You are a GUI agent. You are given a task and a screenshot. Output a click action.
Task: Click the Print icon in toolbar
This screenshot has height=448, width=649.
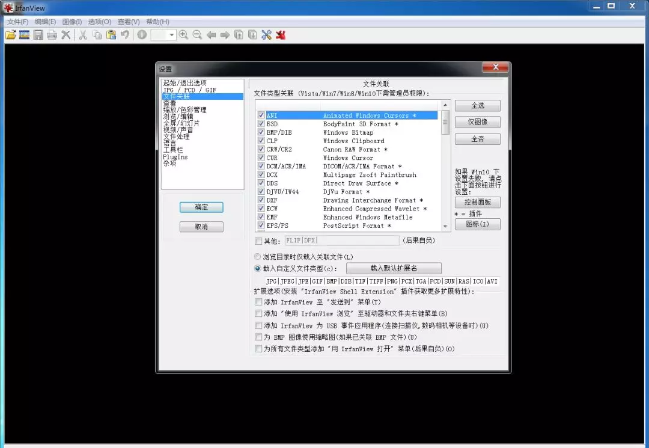coord(52,35)
